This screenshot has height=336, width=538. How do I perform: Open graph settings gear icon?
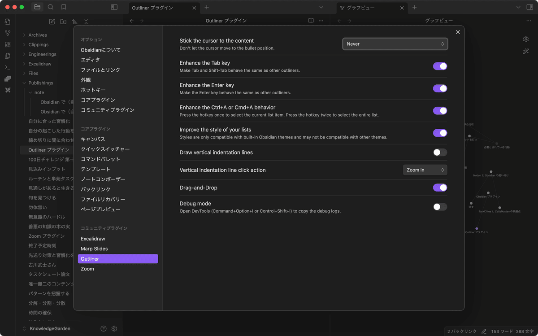pyautogui.click(x=526, y=39)
